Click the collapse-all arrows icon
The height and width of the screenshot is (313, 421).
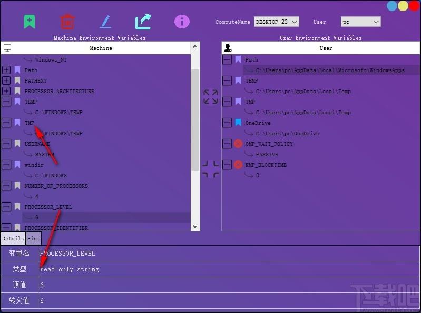click(x=211, y=169)
